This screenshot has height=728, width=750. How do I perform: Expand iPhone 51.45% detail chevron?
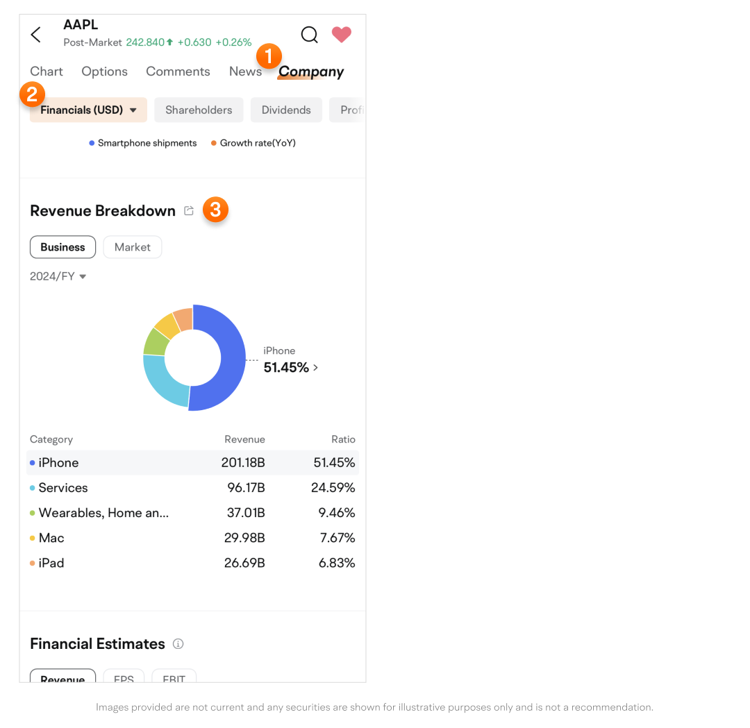(x=315, y=368)
